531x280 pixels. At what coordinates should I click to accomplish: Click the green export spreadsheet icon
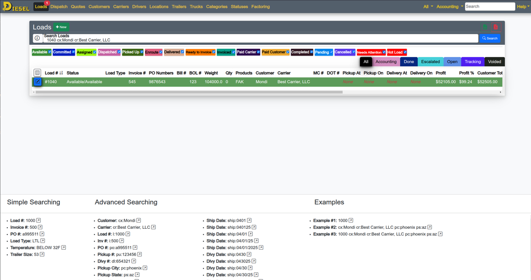[x=485, y=27]
